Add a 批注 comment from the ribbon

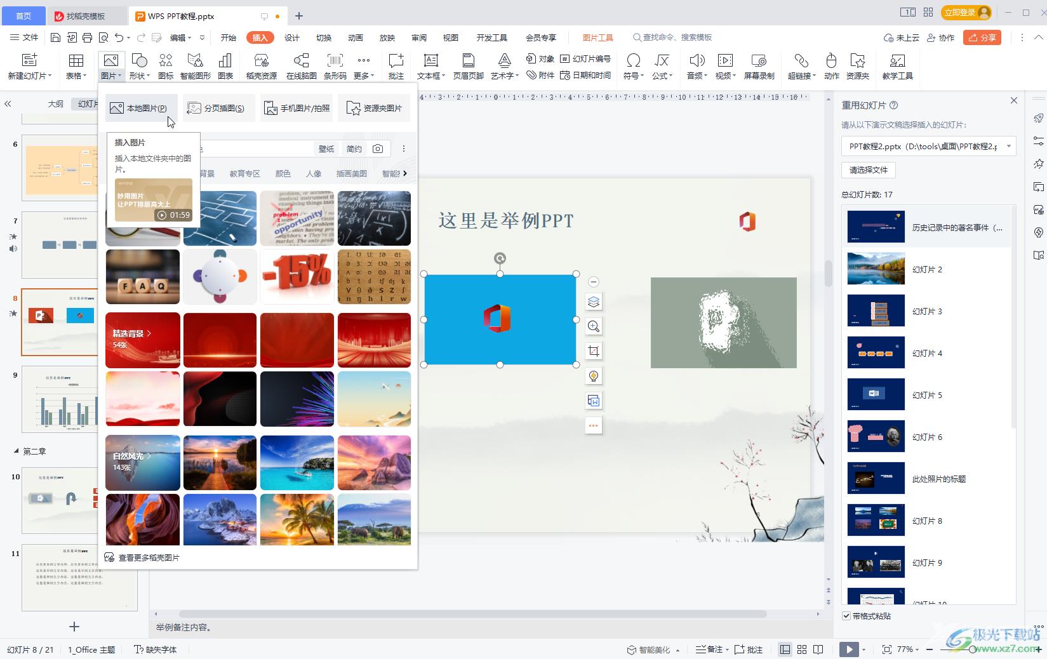pyautogui.click(x=396, y=66)
